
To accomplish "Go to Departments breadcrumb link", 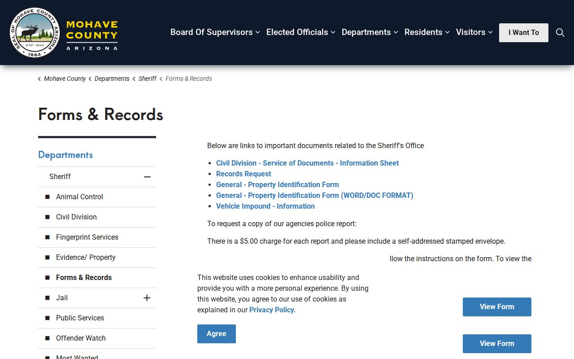I will click(x=112, y=79).
